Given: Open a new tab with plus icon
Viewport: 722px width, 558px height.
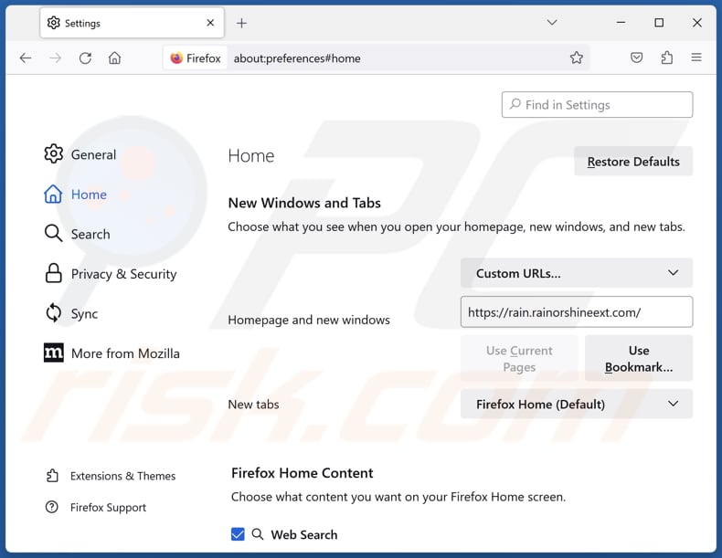Looking at the screenshot, I should click(x=241, y=23).
